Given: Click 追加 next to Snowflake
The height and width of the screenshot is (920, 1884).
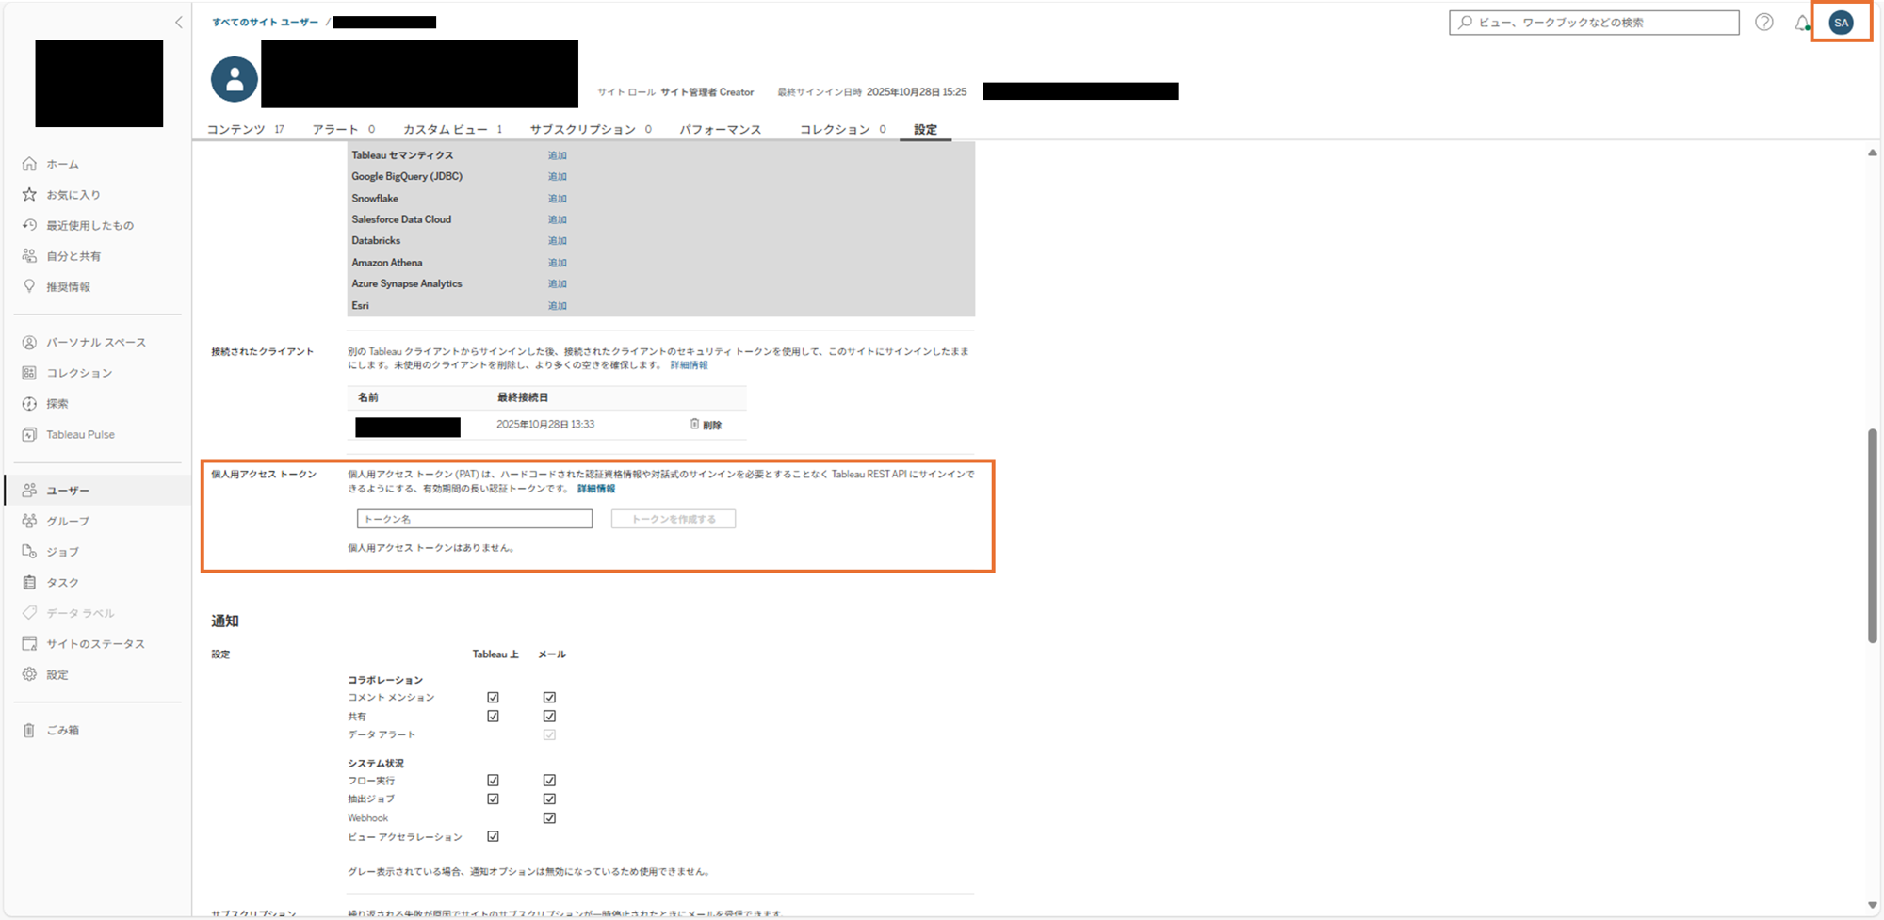Looking at the screenshot, I should [x=558, y=199].
